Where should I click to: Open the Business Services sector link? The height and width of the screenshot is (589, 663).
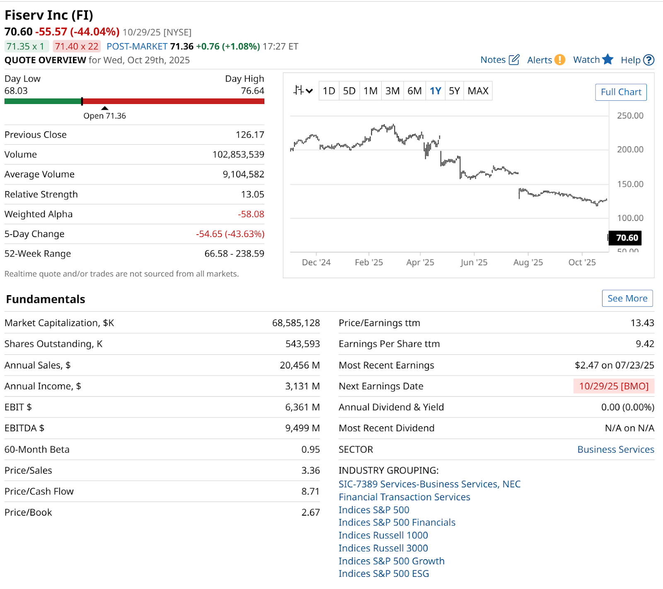(x=615, y=449)
